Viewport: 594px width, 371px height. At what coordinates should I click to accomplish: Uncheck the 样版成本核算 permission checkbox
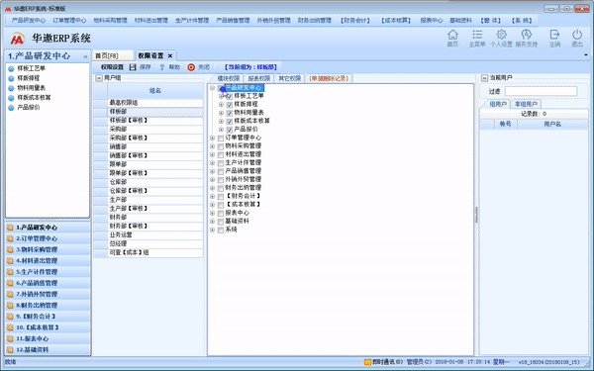pos(230,122)
